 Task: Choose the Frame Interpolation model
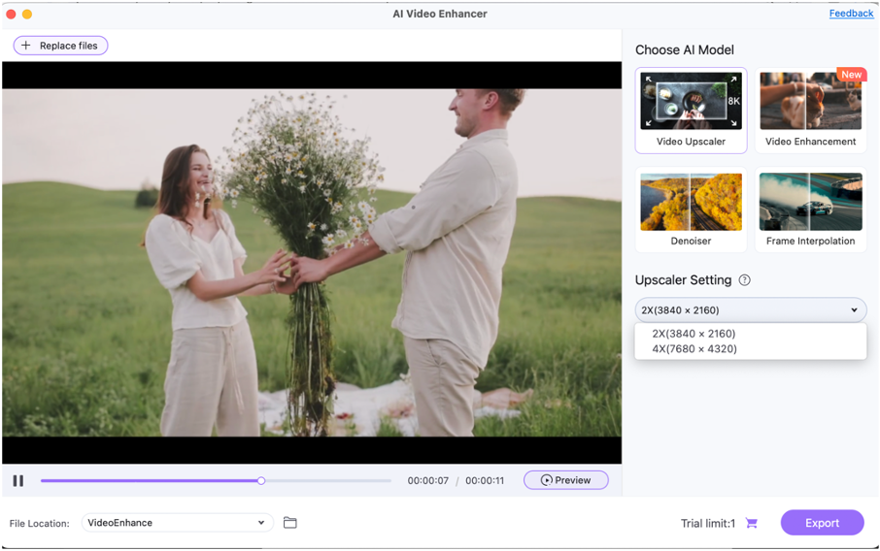tap(810, 211)
